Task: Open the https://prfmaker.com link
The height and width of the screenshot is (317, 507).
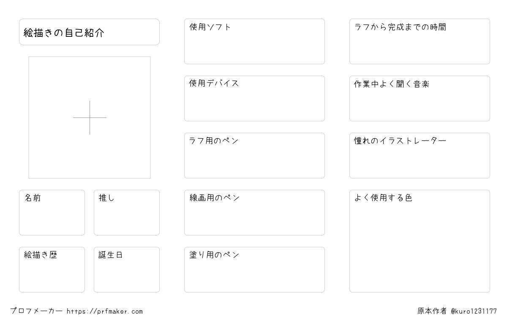Action: point(105,312)
